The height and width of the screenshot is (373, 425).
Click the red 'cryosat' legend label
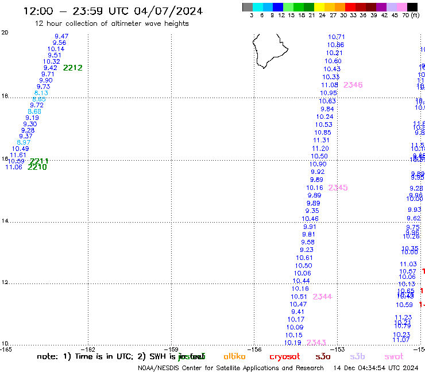tap(285, 357)
